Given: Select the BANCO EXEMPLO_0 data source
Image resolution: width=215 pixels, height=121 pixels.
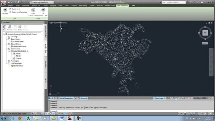Looking at the screenshot, I should [20, 51].
